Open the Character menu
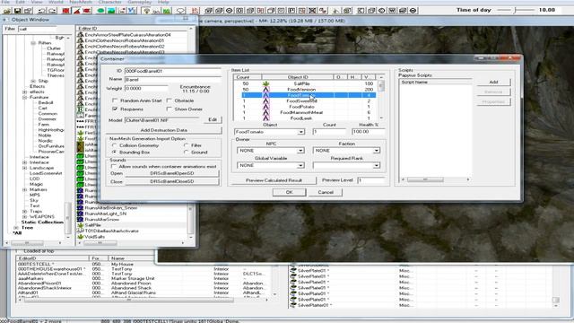 [x=109, y=2]
